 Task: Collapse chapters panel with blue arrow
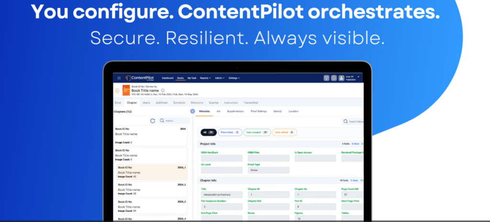click(x=192, y=111)
